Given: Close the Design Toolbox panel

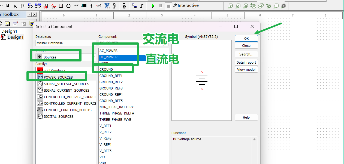Looking at the screenshot, I should tap(34, 14).
